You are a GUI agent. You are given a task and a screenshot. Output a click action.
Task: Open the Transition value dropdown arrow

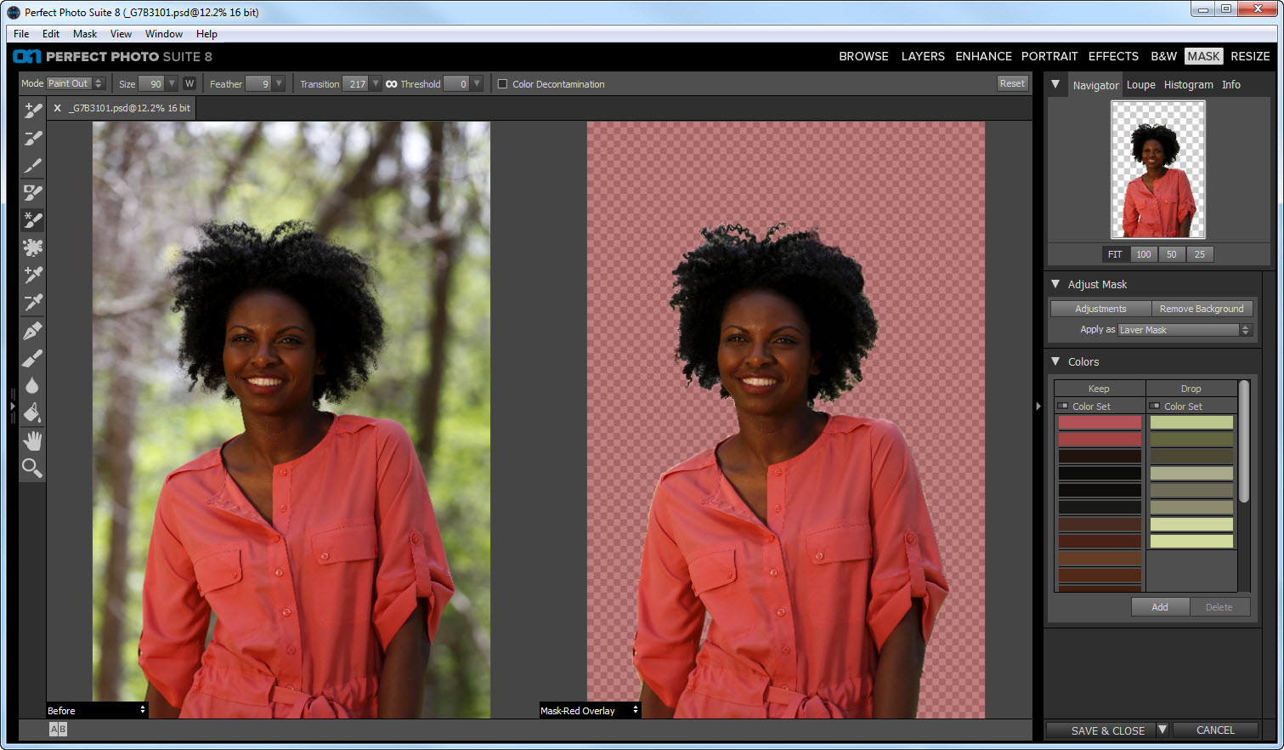pyautogui.click(x=376, y=83)
